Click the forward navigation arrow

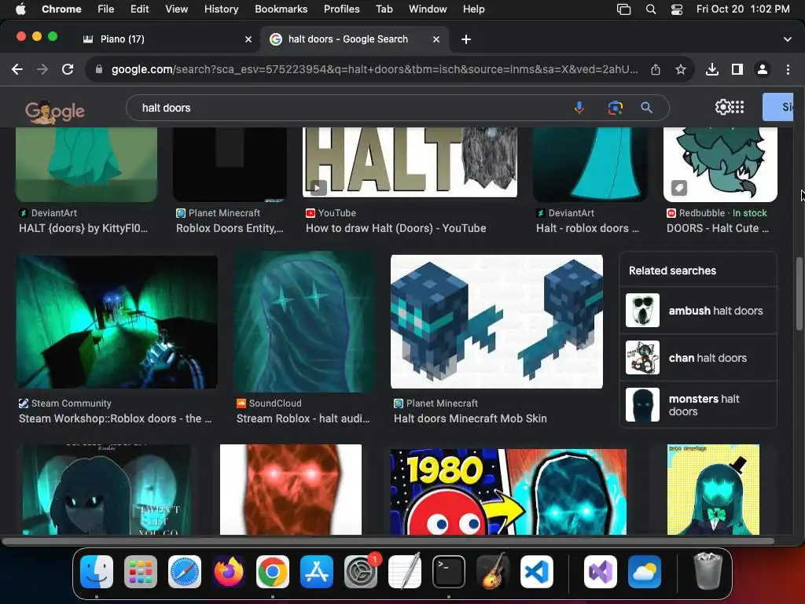tap(42, 69)
